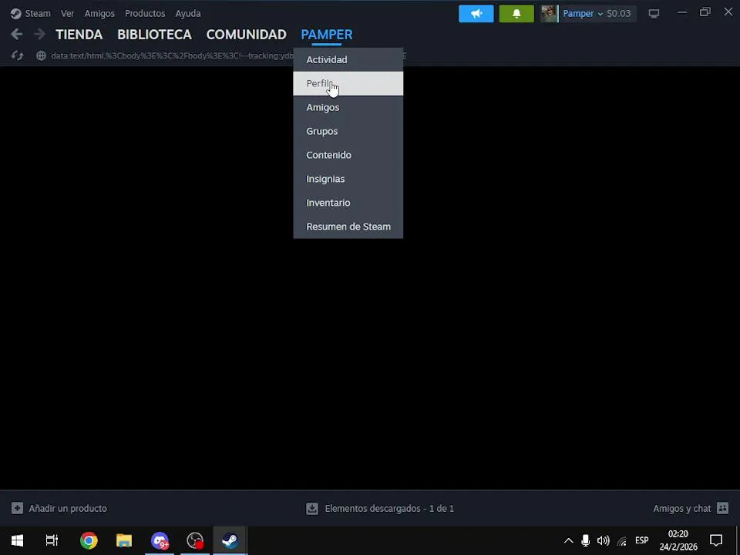This screenshot has height=555, width=740.
Task: Click the friends grid icon at bottom right
Action: 722,508
